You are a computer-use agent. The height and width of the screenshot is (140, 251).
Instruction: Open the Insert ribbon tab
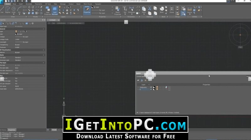point(21,4)
